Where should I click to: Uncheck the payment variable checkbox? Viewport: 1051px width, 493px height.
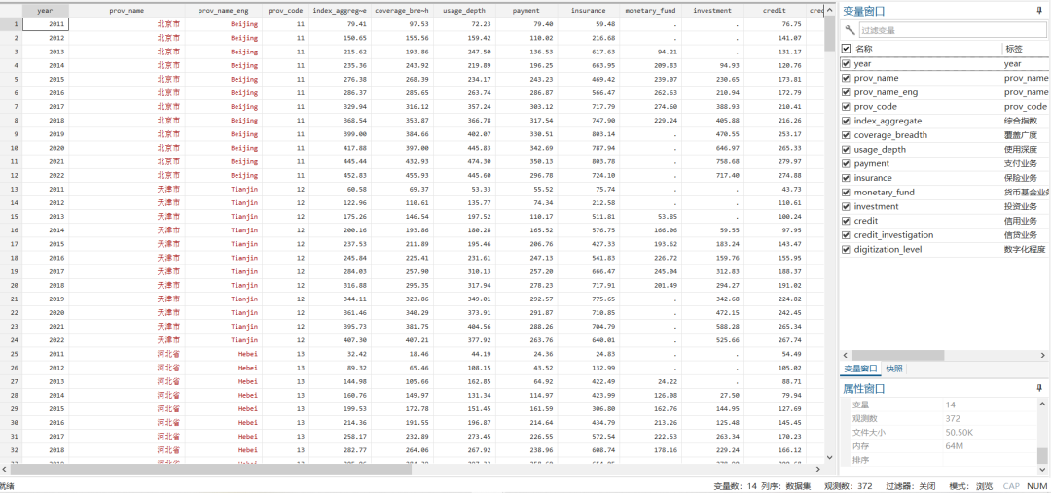coord(846,164)
